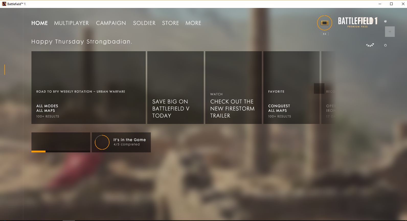
Task: Open the Store page
Action: pos(170,23)
